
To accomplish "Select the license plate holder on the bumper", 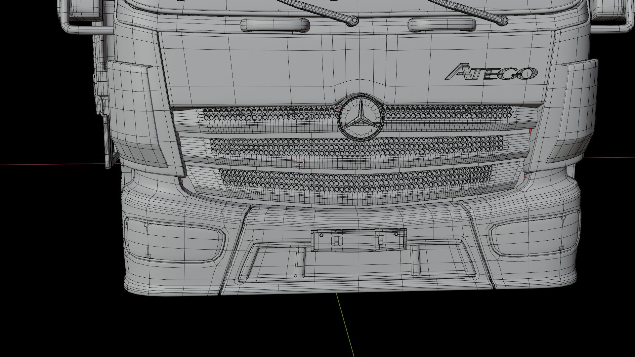I will 359,240.
